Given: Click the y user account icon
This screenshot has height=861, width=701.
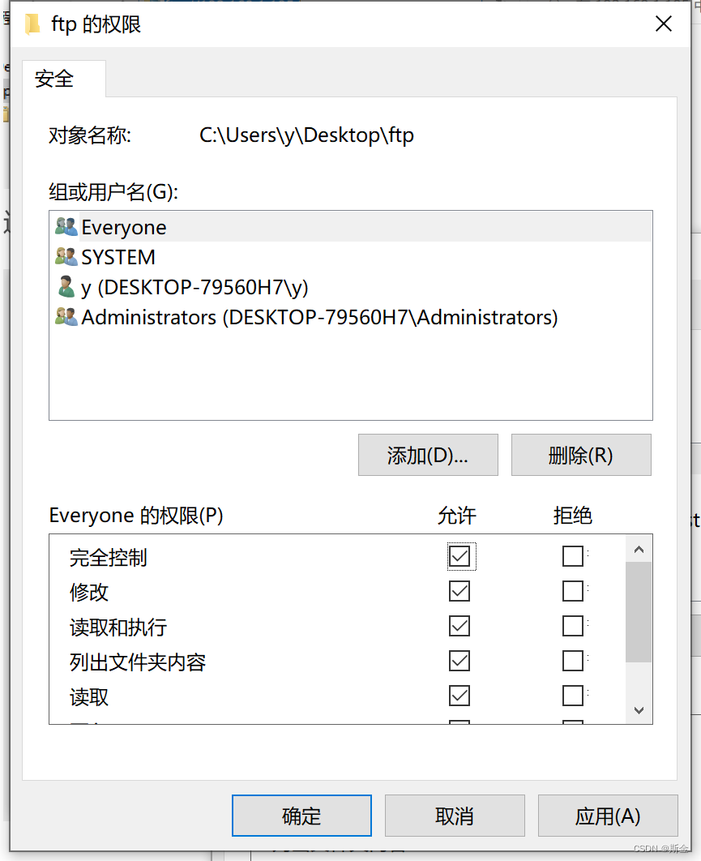Looking at the screenshot, I should click(x=66, y=286).
